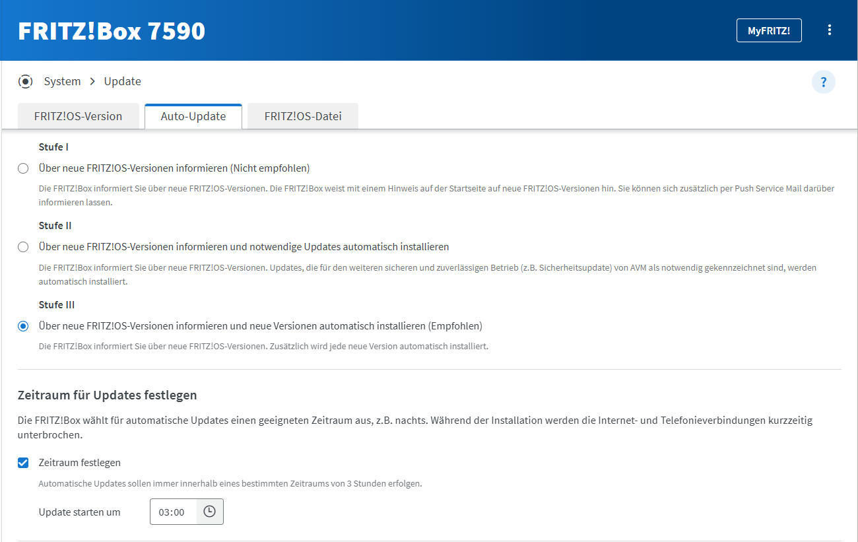Switch to the FRITZ!OS-Version tab
Image resolution: width=858 pixels, height=542 pixels.
point(79,116)
